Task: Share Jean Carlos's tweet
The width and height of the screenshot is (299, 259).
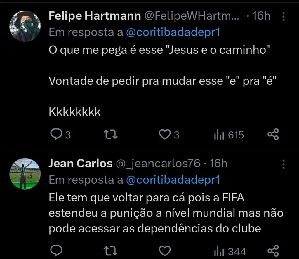Action: tap(273, 251)
